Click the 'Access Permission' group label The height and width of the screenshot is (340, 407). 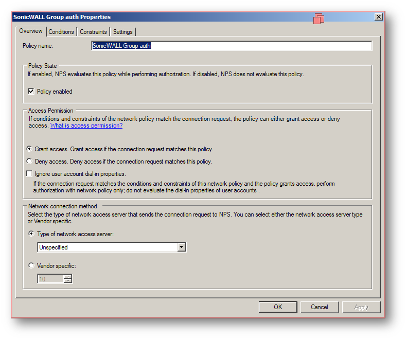tap(50, 111)
